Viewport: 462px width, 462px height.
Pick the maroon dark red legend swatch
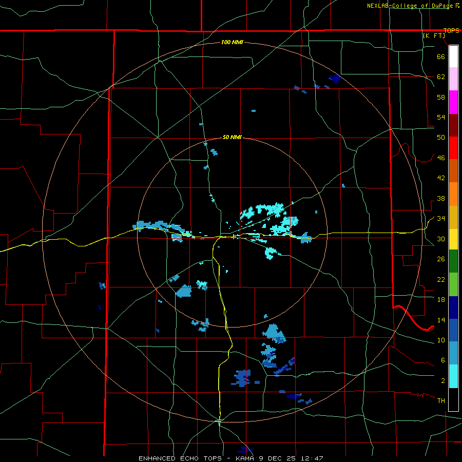coord(453,125)
